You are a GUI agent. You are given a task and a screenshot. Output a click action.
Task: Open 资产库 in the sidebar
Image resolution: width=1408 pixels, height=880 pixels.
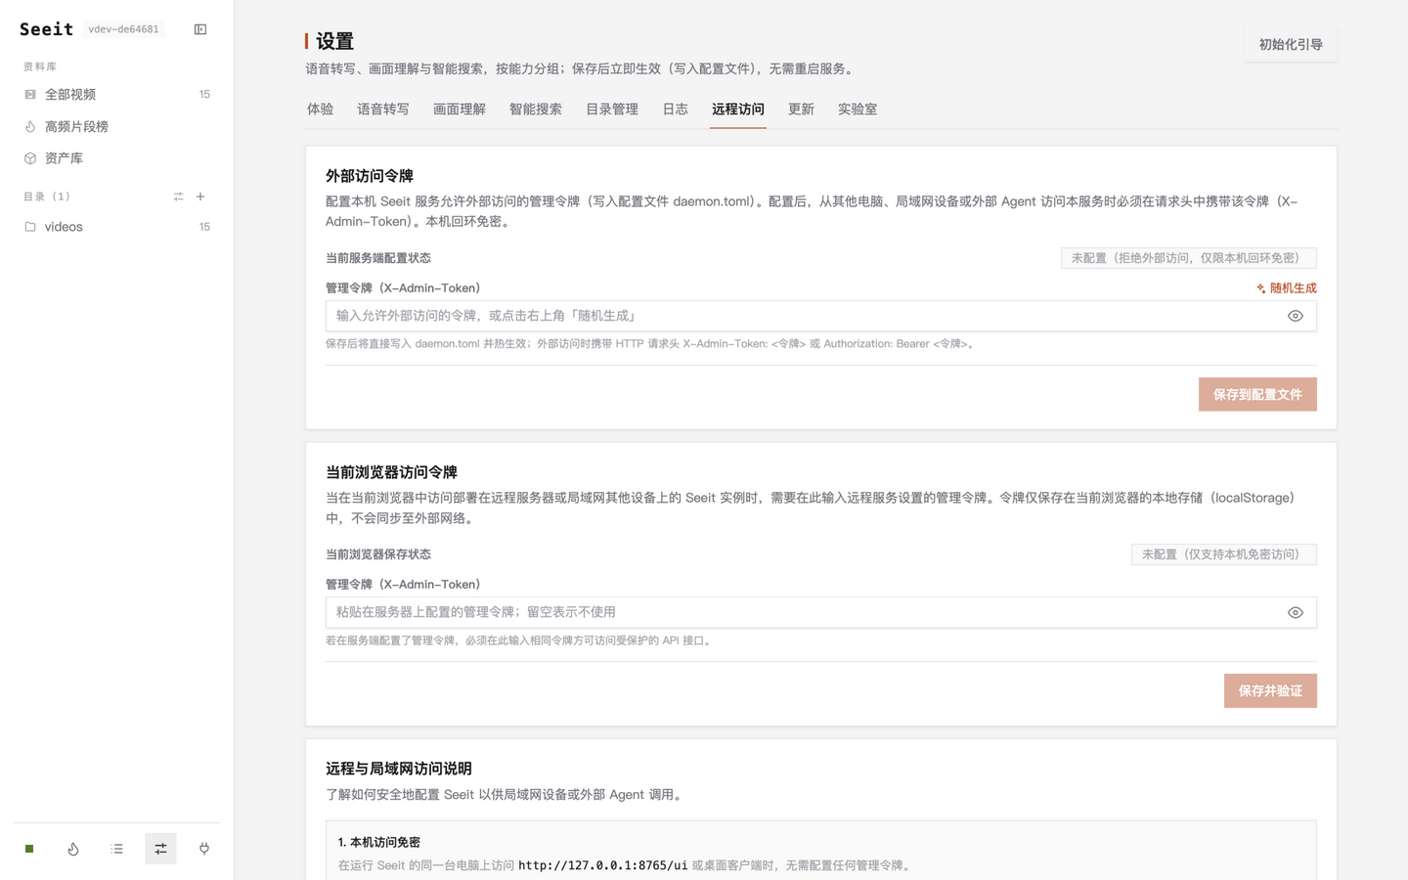point(116,158)
